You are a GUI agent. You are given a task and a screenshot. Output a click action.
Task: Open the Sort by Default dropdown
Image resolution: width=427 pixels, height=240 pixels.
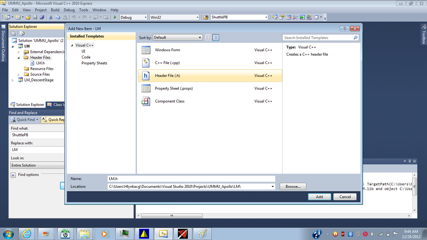(x=178, y=37)
